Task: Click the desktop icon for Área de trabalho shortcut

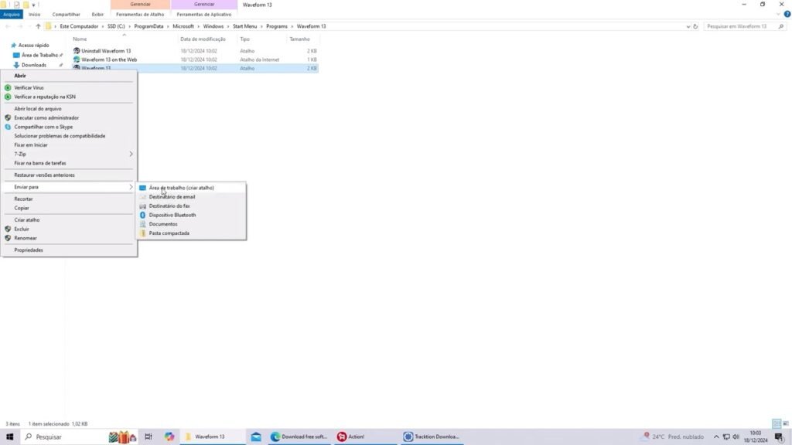Action: coord(142,188)
